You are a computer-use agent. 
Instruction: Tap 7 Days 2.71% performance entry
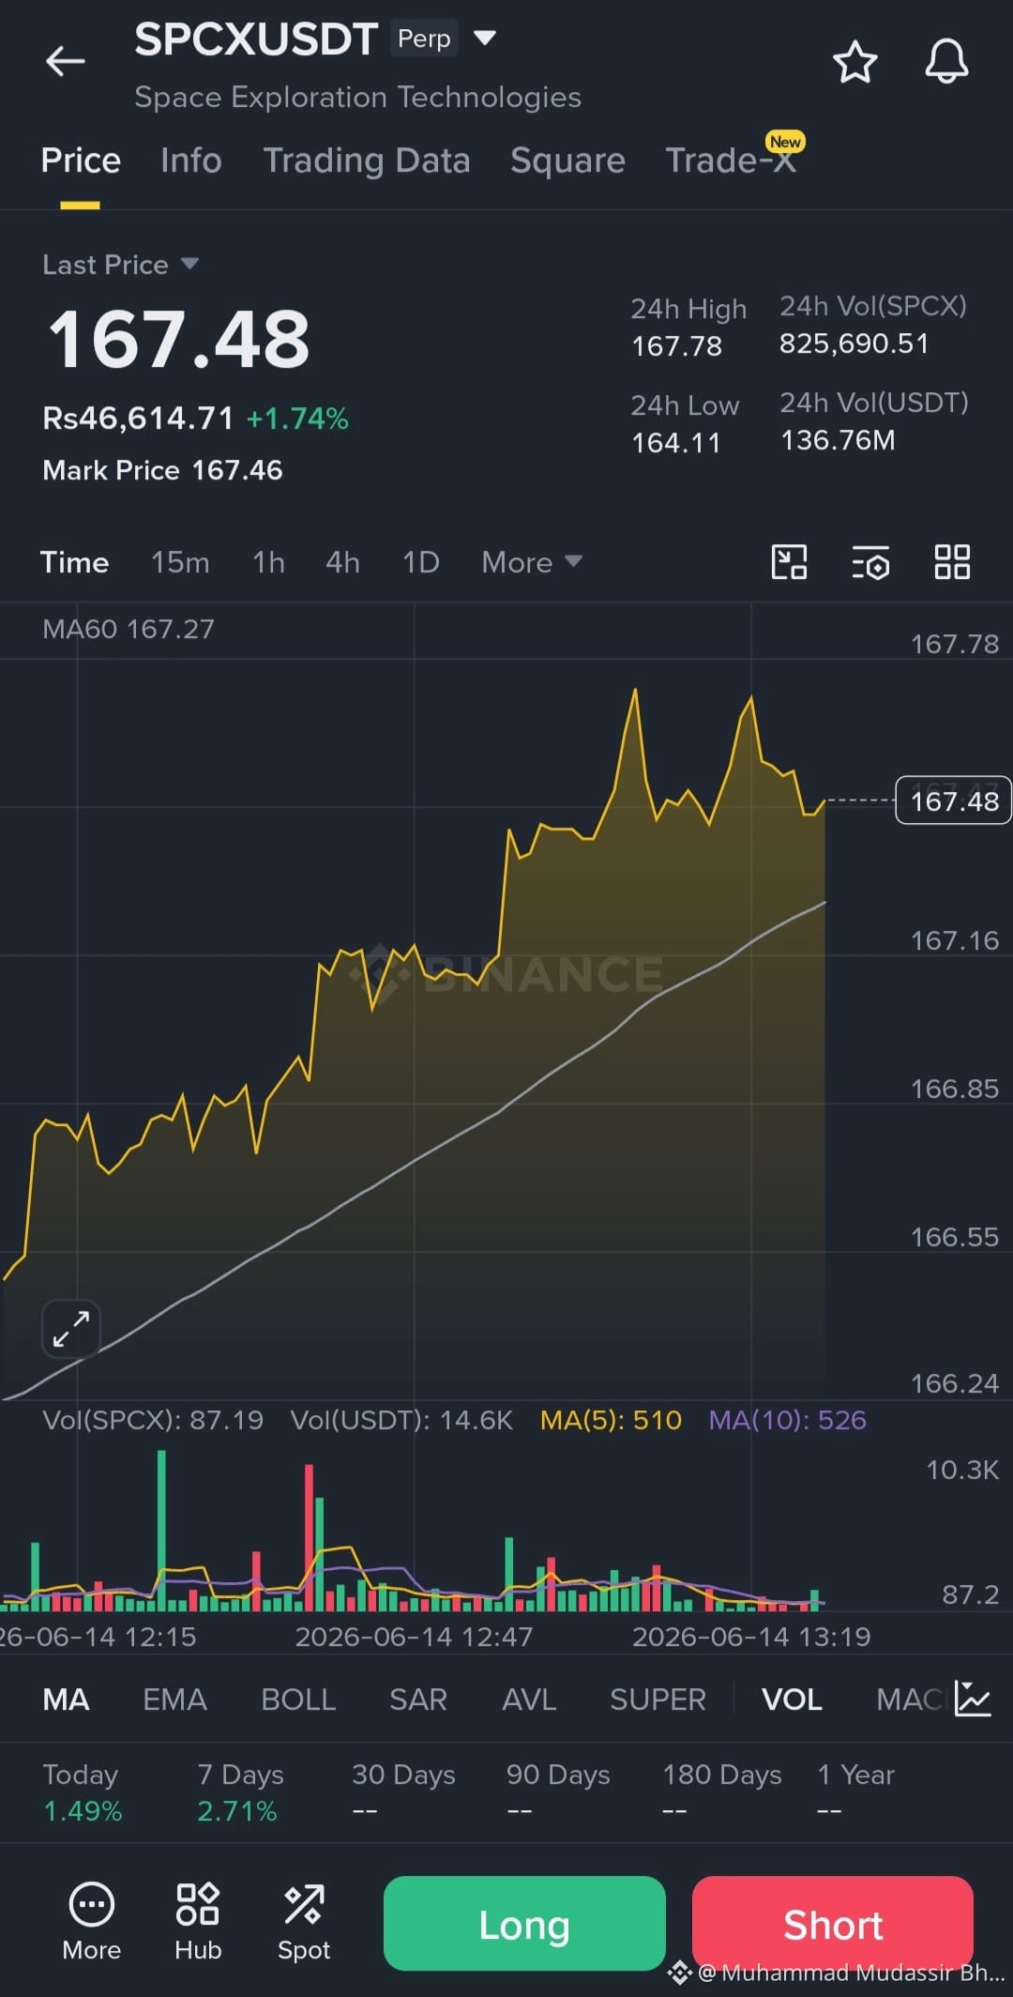coord(240,1792)
